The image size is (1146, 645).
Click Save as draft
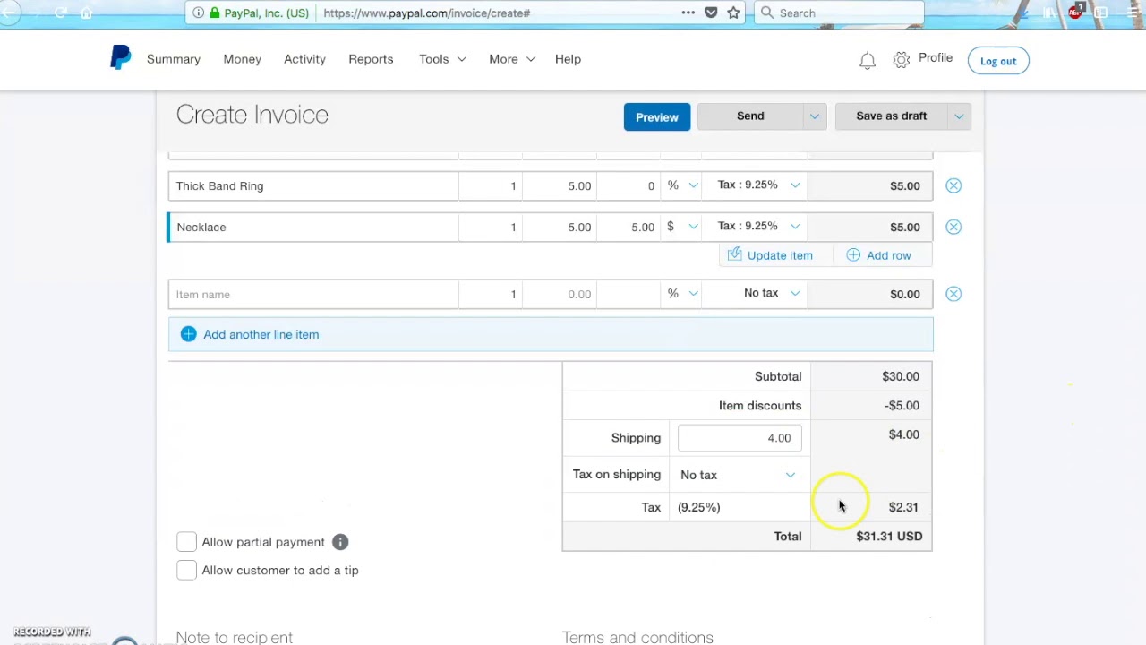(x=891, y=116)
